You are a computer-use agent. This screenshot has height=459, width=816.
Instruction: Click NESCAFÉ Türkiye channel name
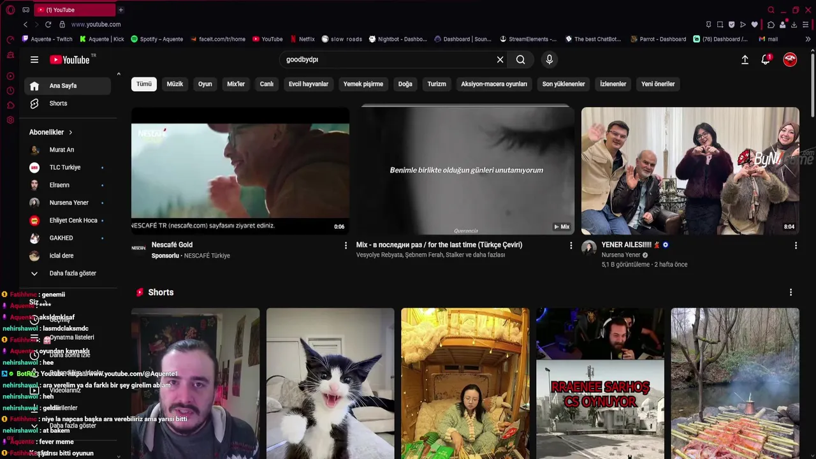(x=207, y=256)
